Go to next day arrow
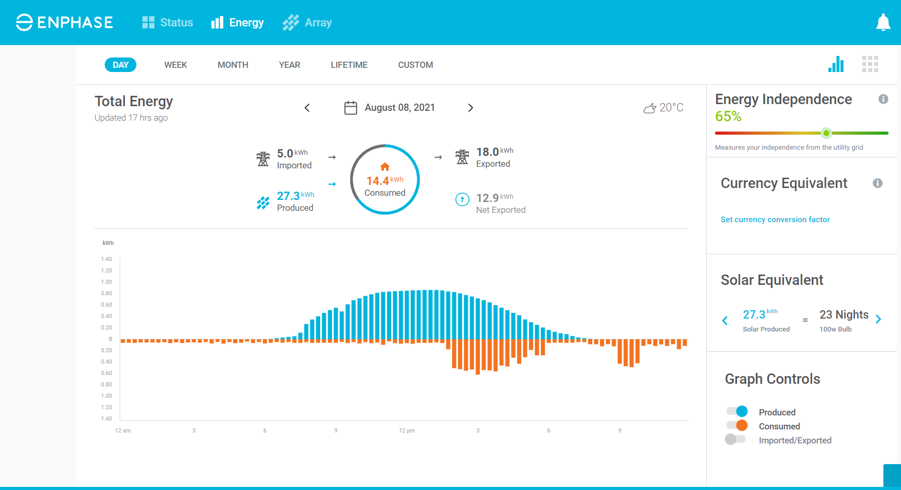 (x=470, y=108)
